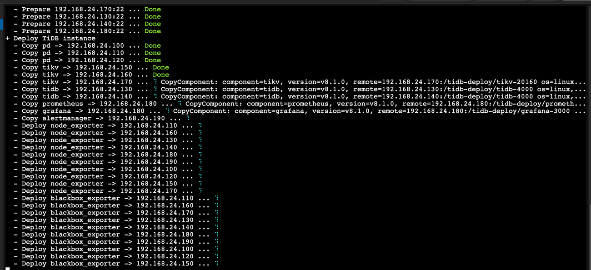Click spinner on Copy prometheus line
This screenshot has width=591, height=270.
(180, 104)
